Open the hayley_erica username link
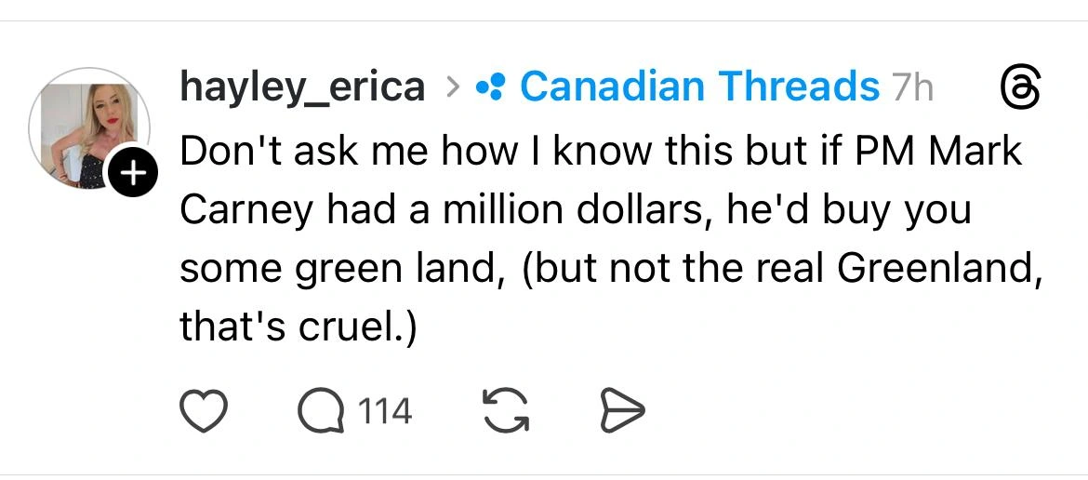The height and width of the screenshot is (480, 1088). click(x=302, y=87)
